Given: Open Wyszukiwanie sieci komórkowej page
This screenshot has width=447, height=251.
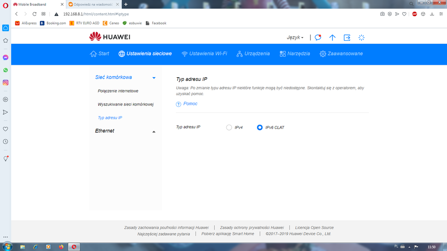Looking at the screenshot, I should [x=126, y=105].
